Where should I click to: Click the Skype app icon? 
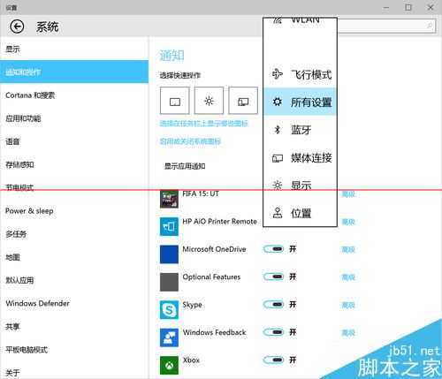tap(169, 310)
